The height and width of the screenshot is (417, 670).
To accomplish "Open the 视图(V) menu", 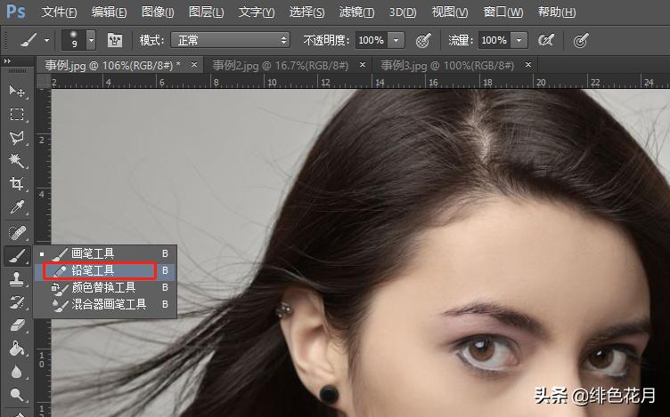I will click(450, 12).
